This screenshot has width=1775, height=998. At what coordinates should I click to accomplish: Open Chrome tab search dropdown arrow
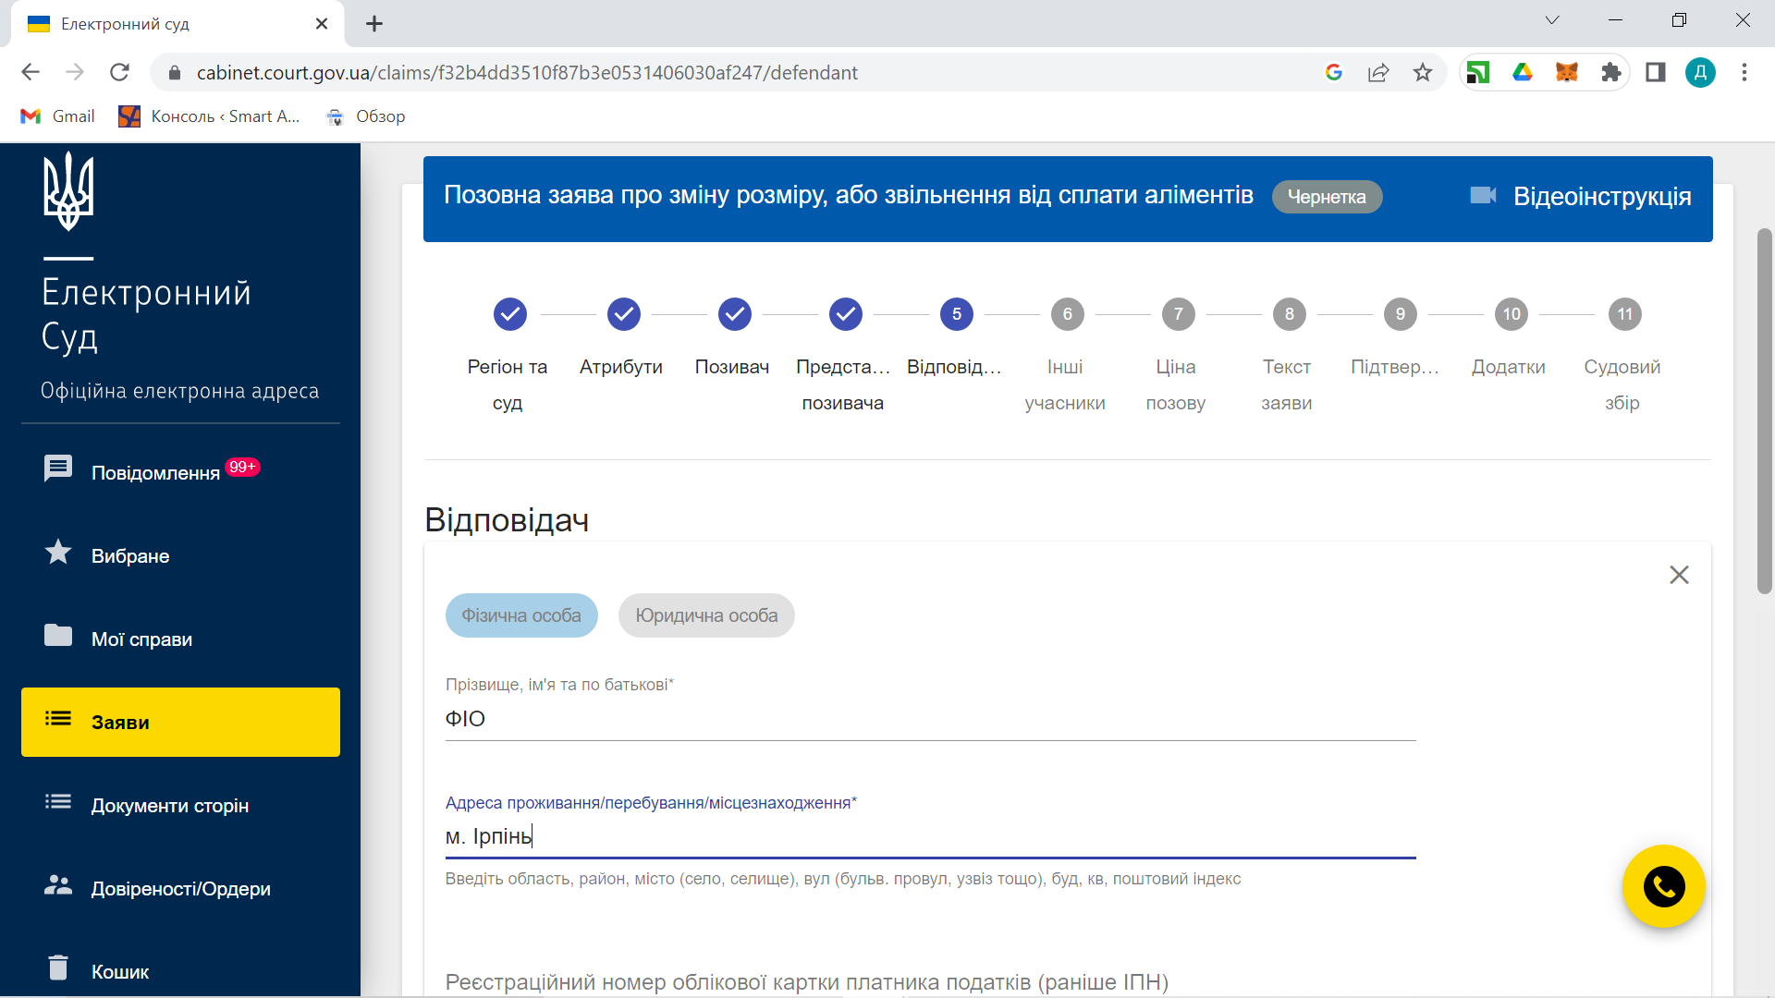pyautogui.click(x=1552, y=20)
